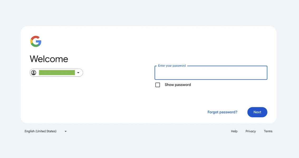
Task: Open the English (United States) language selector
Action: point(41,131)
